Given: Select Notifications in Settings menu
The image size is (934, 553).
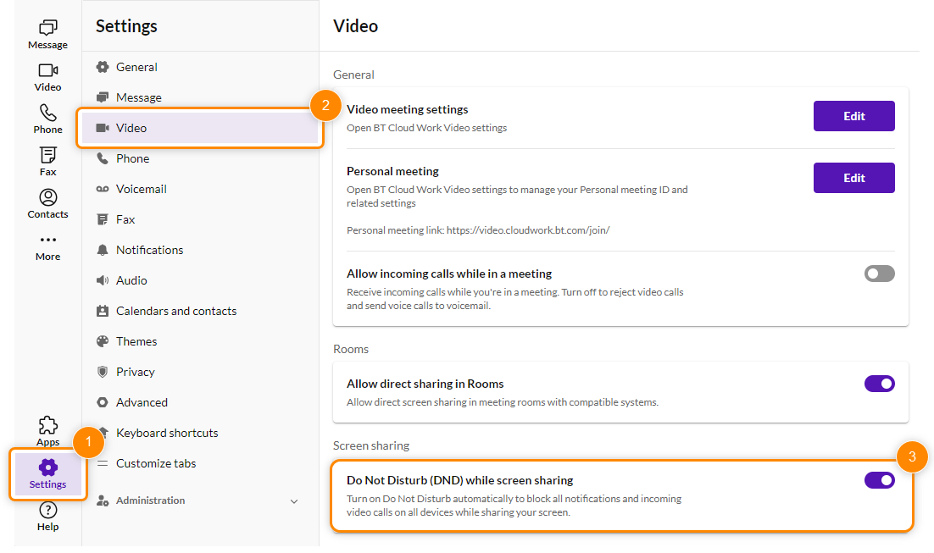Looking at the screenshot, I should tap(149, 250).
